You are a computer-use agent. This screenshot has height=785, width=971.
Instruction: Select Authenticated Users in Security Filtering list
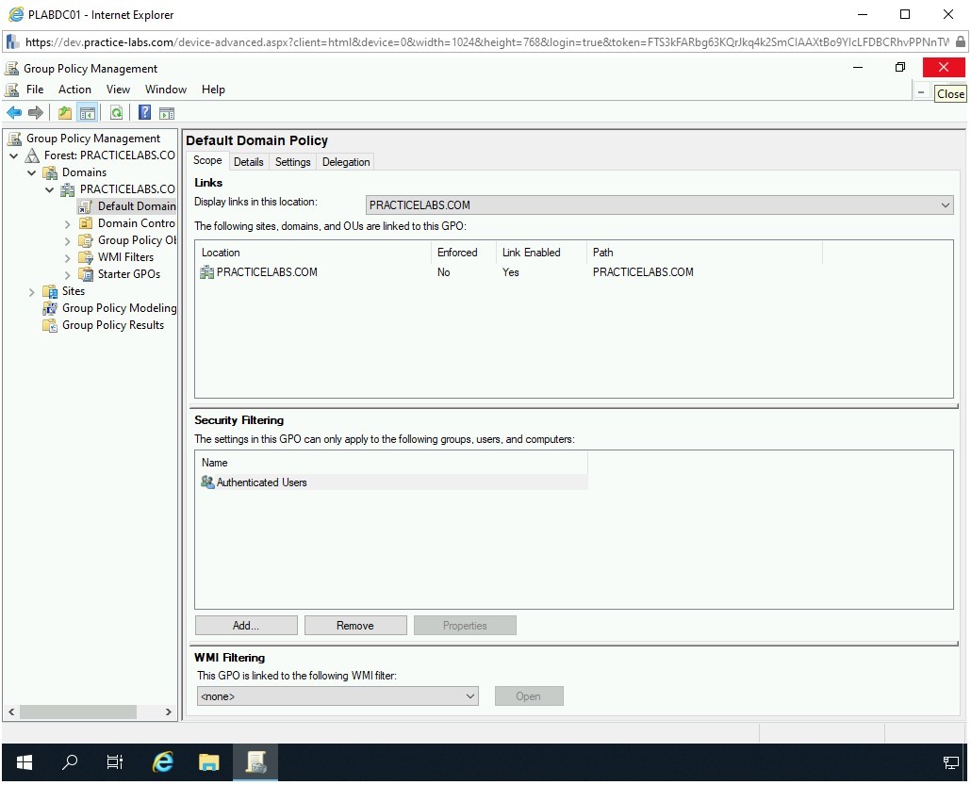click(261, 482)
